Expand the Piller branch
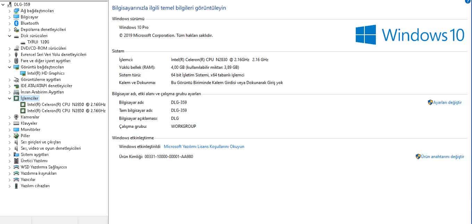The width and height of the screenshot is (472, 224). click(9, 136)
